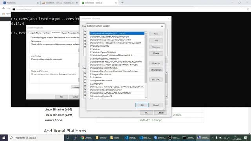Open seminar folder from taskbar
The image size is (251, 141).
[101, 137]
